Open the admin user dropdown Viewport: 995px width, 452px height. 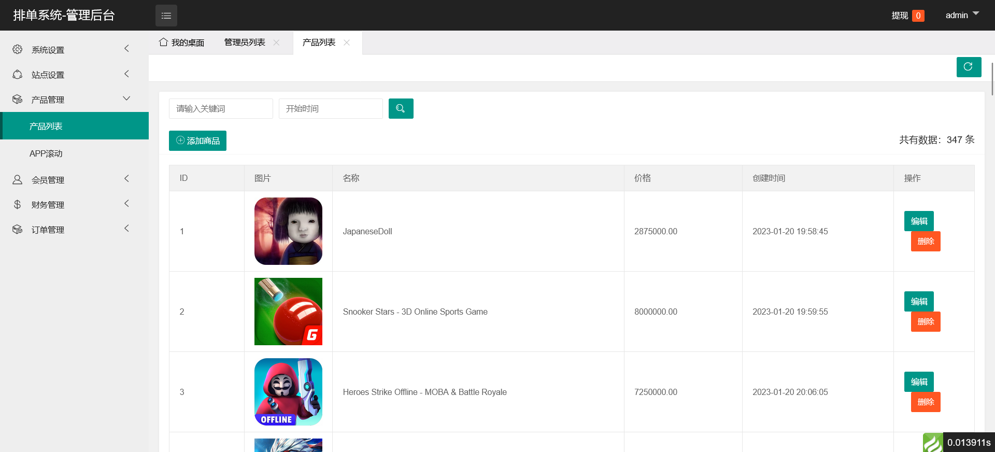tap(962, 15)
